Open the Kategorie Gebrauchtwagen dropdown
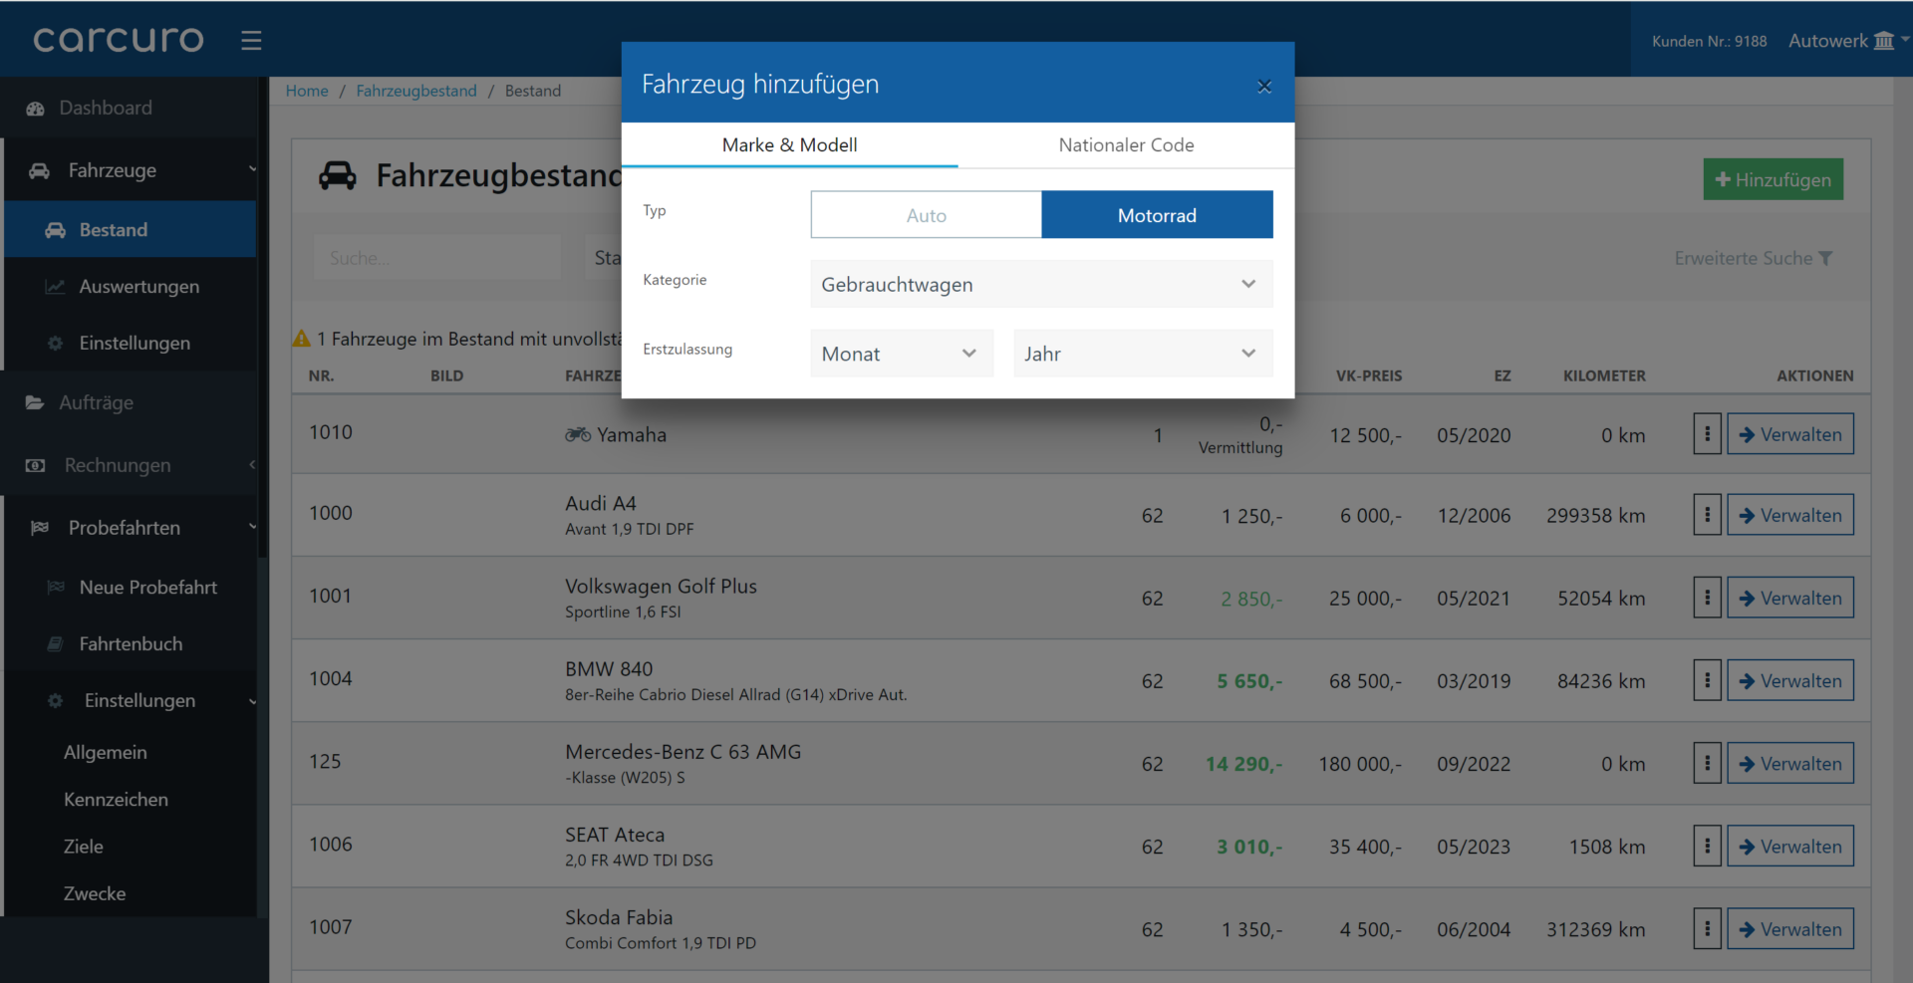Image resolution: width=1913 pixels, height=983 pixels. [x=1041, y=285]
